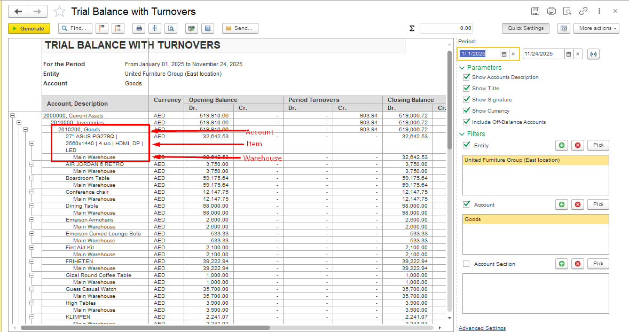629x332 pixels.
Task: Enable the Account Section filter checkbox
Action: click(467, 264)
